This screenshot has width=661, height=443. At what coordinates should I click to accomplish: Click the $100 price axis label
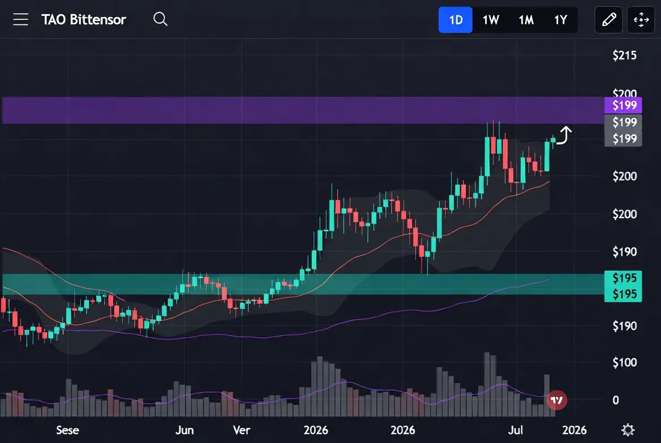(x=624, y=362)
